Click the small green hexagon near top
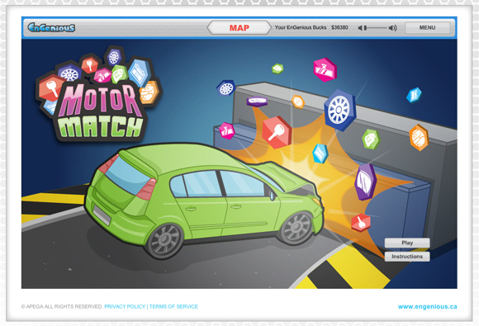This screenshot has height=326, width=479. [x=277, y=69]
